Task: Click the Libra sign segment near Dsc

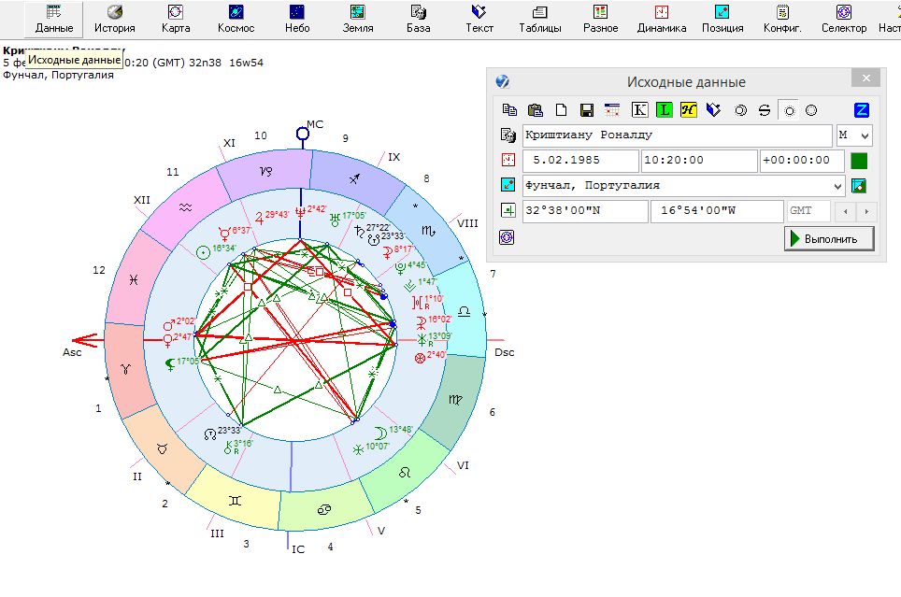Action: coord(465,311)
